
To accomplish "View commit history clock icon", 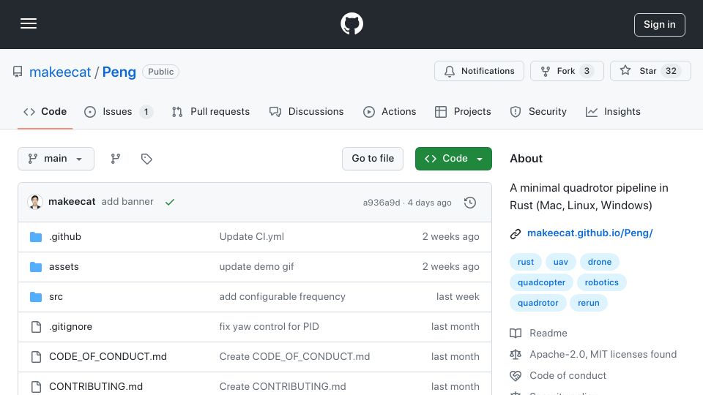I will click(x=470, y=203).
